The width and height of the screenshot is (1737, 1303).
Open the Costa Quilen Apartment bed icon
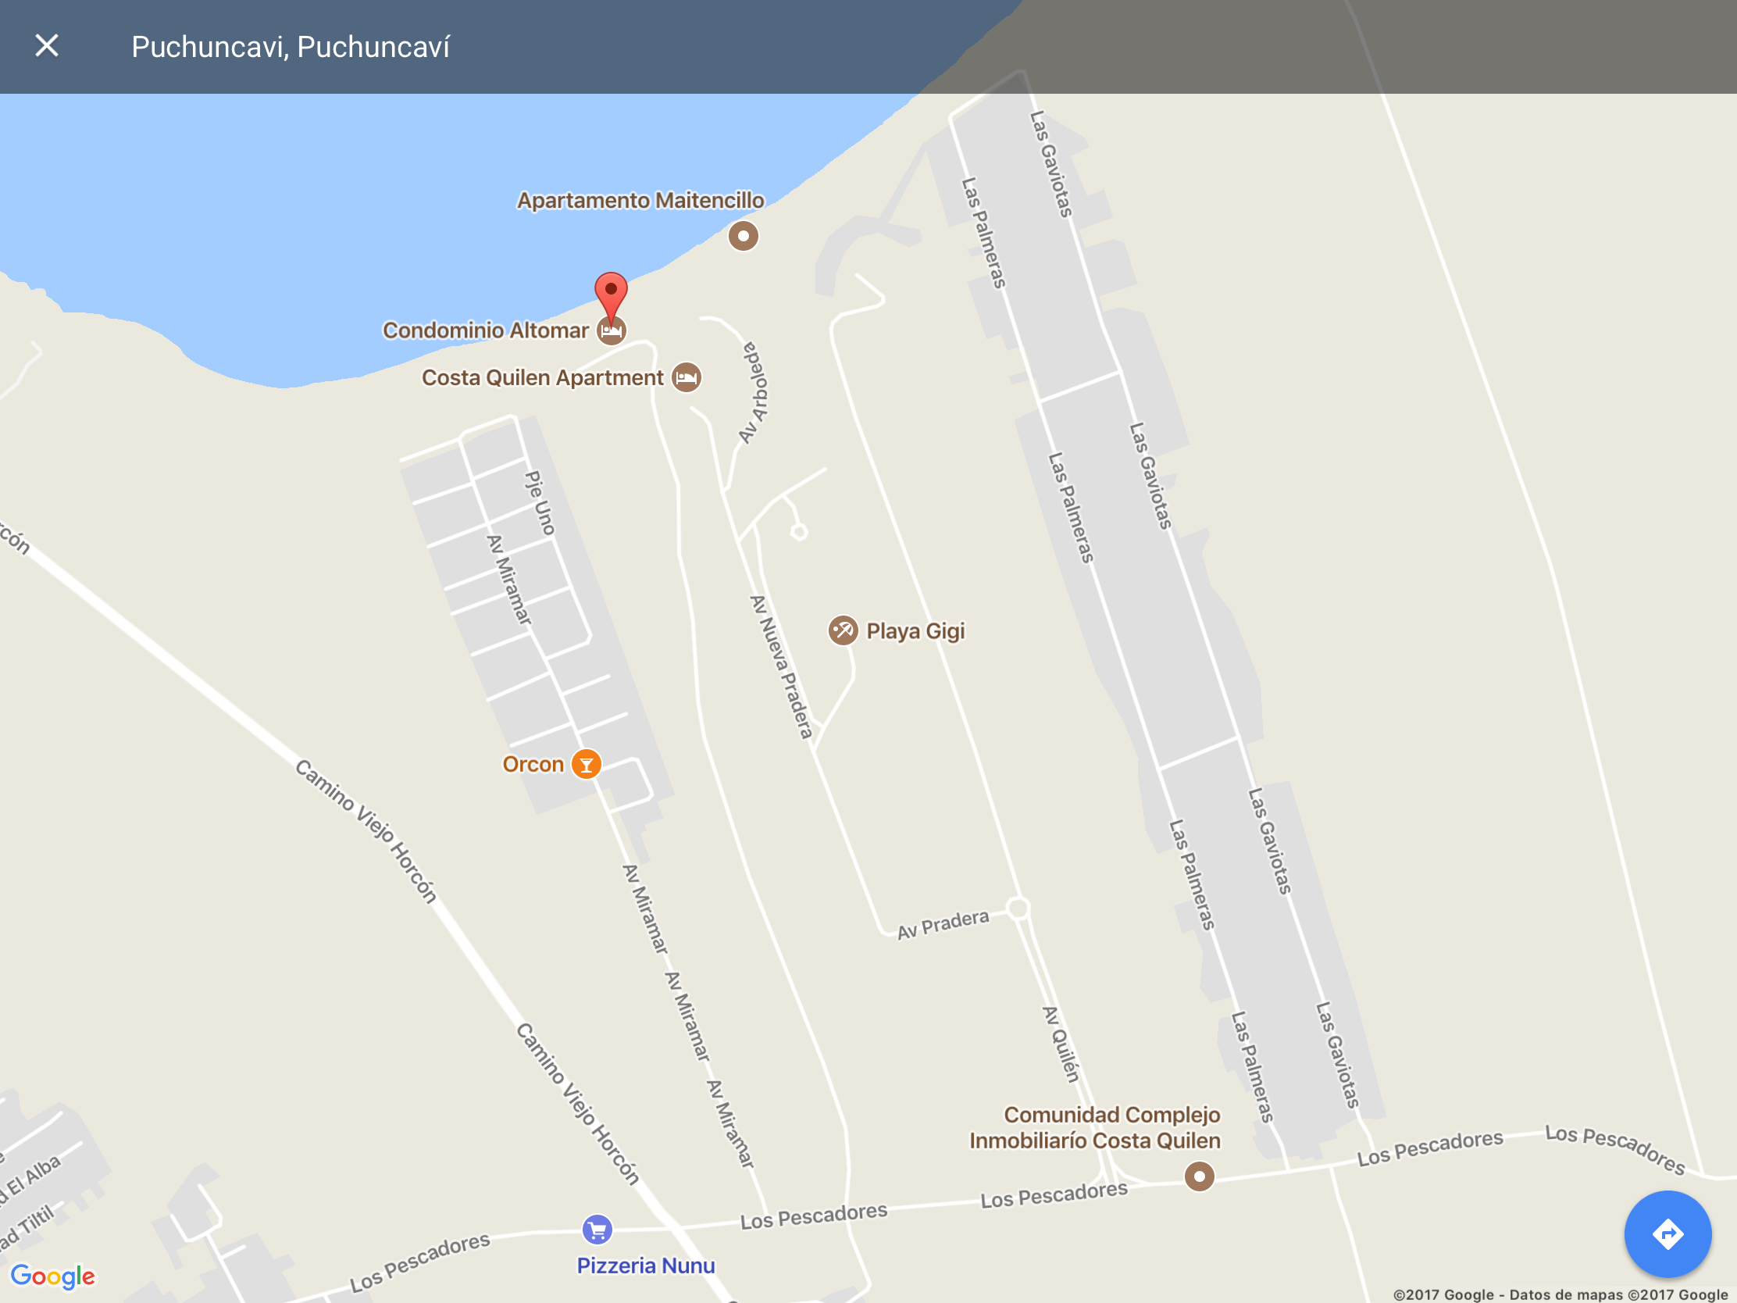click(687, 378)
